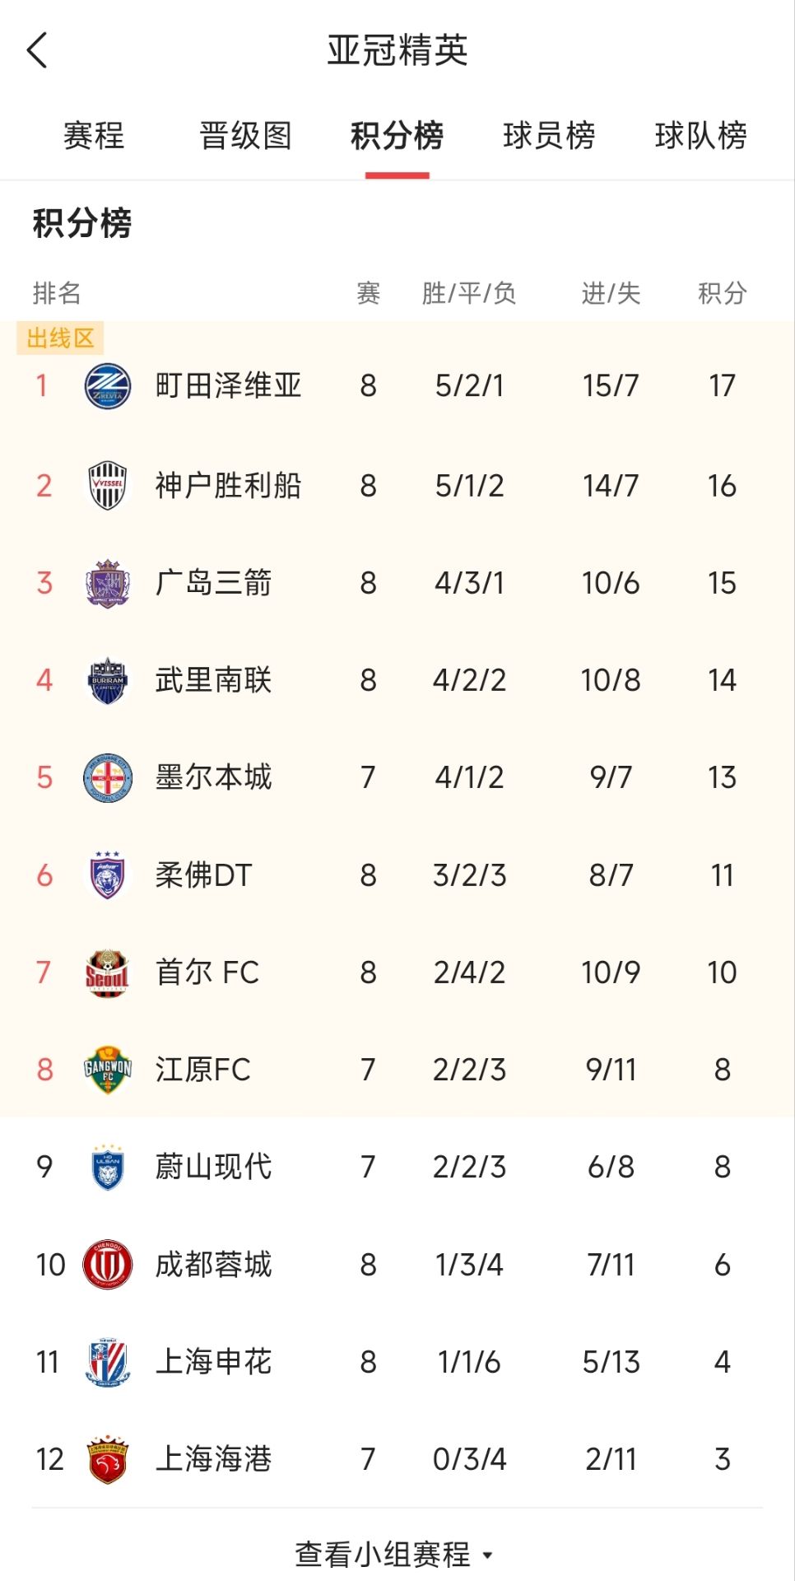Viewport: 795px width, 1581px height.
Task: Open team page for 广岛三箭
Action: coord(213,583)
